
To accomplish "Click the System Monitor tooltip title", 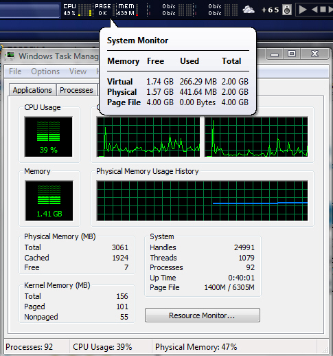I will 137,41.
